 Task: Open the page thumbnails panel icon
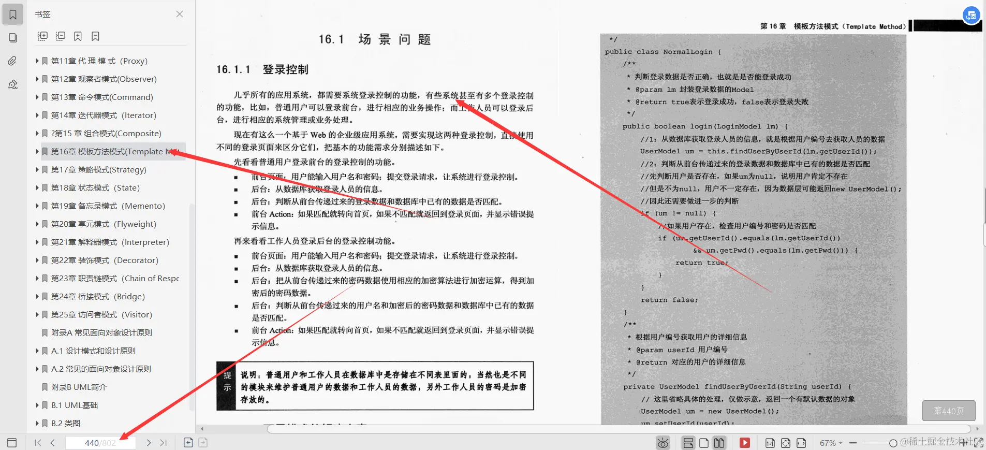point(13,38)
